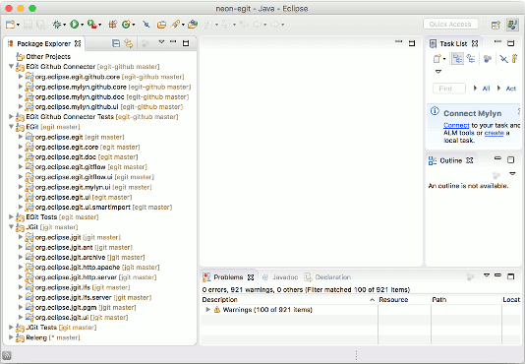
Task: Click the New Task icon in Task List
Action: click(437, 59)
